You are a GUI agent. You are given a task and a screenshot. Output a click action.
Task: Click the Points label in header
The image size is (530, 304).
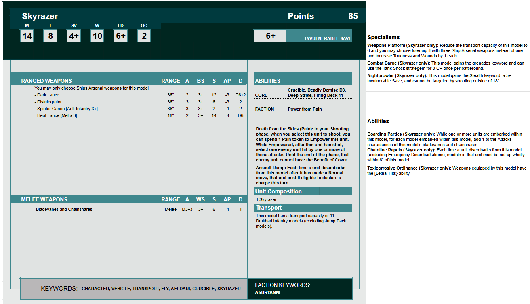click(x=301, y=16)
